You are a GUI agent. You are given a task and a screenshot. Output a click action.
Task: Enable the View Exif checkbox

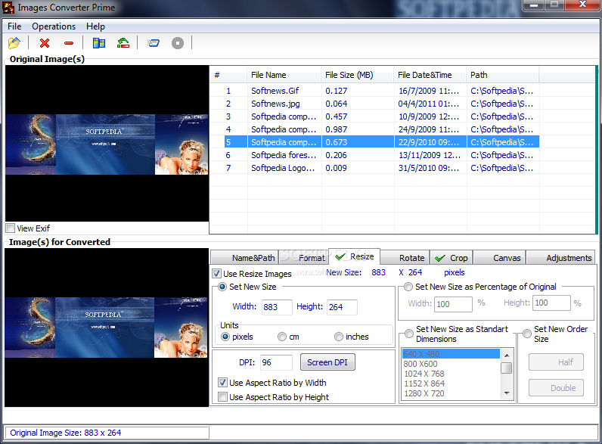11,228
